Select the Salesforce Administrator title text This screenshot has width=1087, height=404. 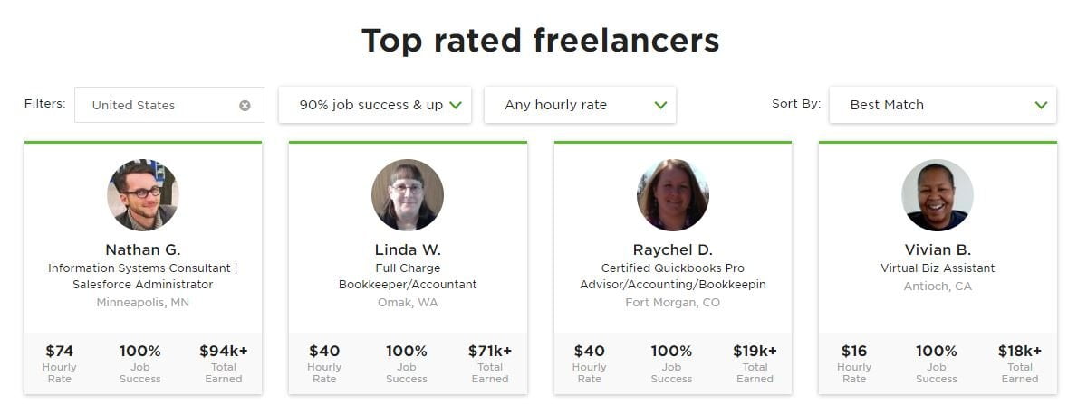143,285
